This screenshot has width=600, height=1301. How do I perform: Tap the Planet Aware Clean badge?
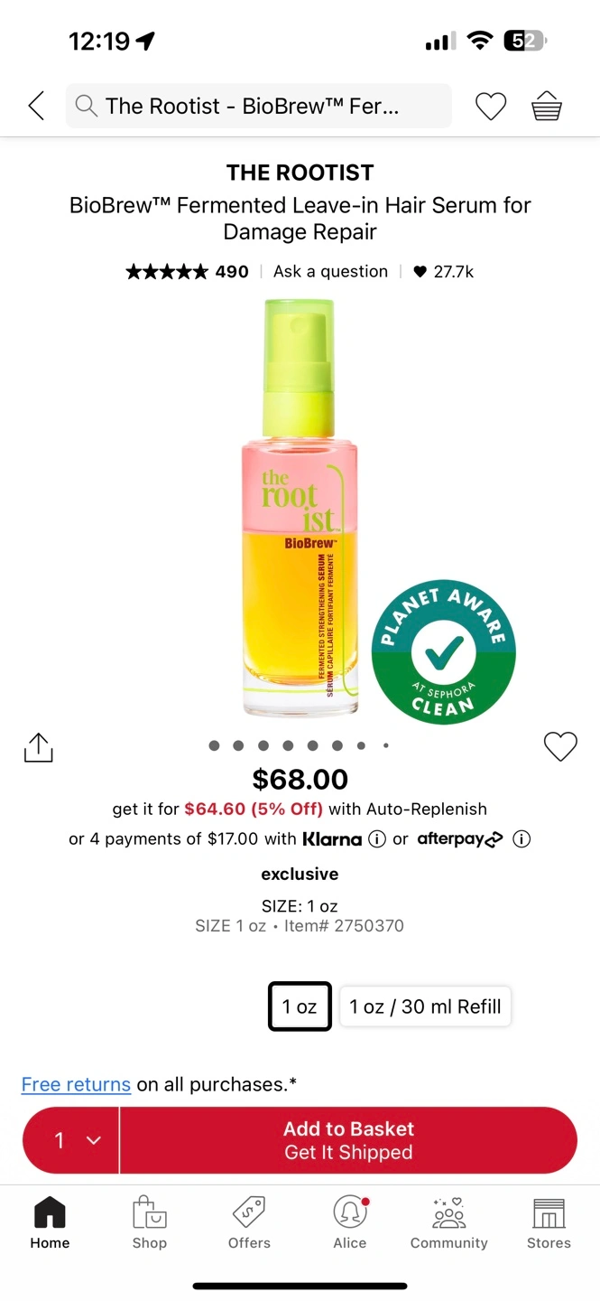click(443, 651)
